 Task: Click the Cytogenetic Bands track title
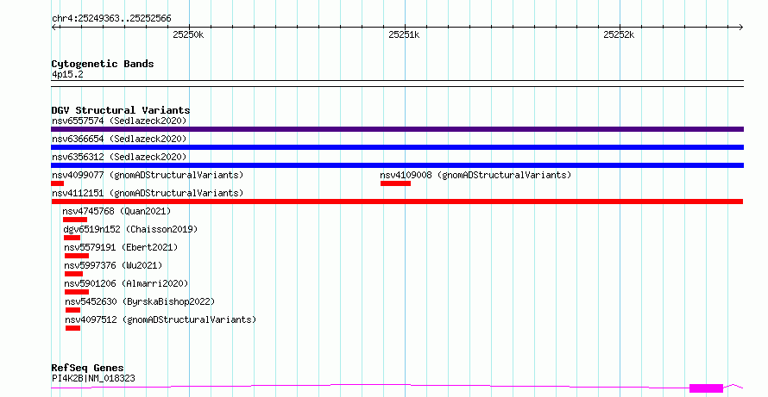tap(103, 64)
